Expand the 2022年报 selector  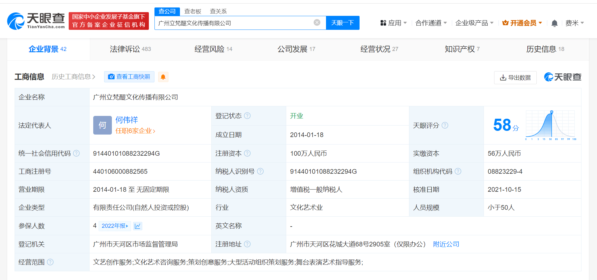click(x=115, y=226)
